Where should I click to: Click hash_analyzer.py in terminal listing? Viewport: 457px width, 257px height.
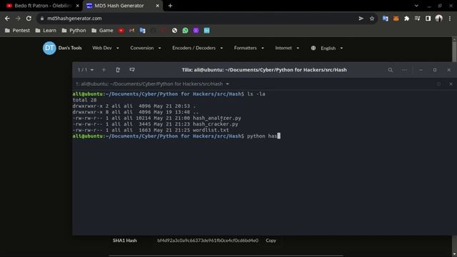[x=217, y=118]
